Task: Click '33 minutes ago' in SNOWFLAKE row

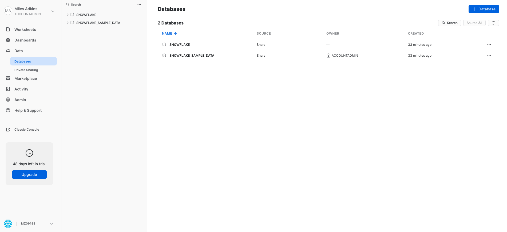Action: (420, 45)
